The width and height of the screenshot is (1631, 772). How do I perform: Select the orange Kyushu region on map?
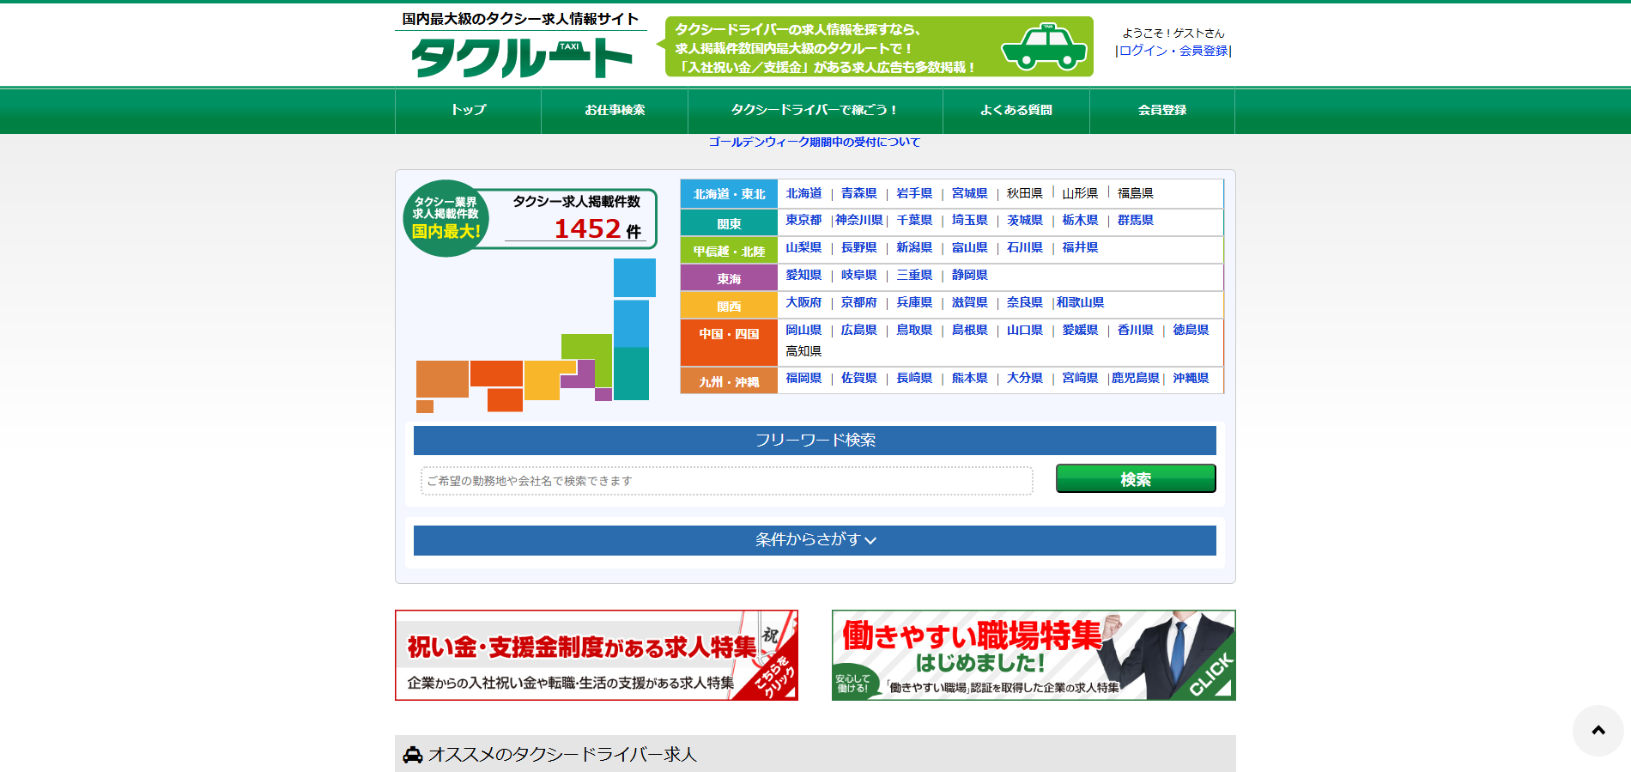[x=441, y=378]
